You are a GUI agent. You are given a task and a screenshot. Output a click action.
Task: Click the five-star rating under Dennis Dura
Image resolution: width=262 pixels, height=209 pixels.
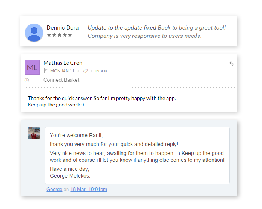[60, 35]
